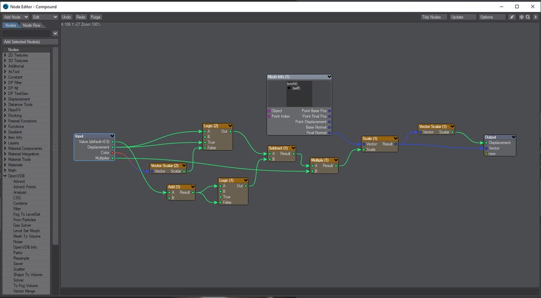Click the magenta Object input dot on Mesh Info

(269, 111)
